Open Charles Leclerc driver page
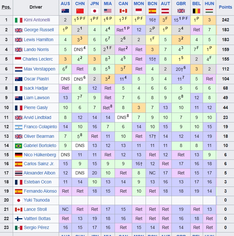The height and width of the screenshot is (236, 234). [x=38, y=59]
